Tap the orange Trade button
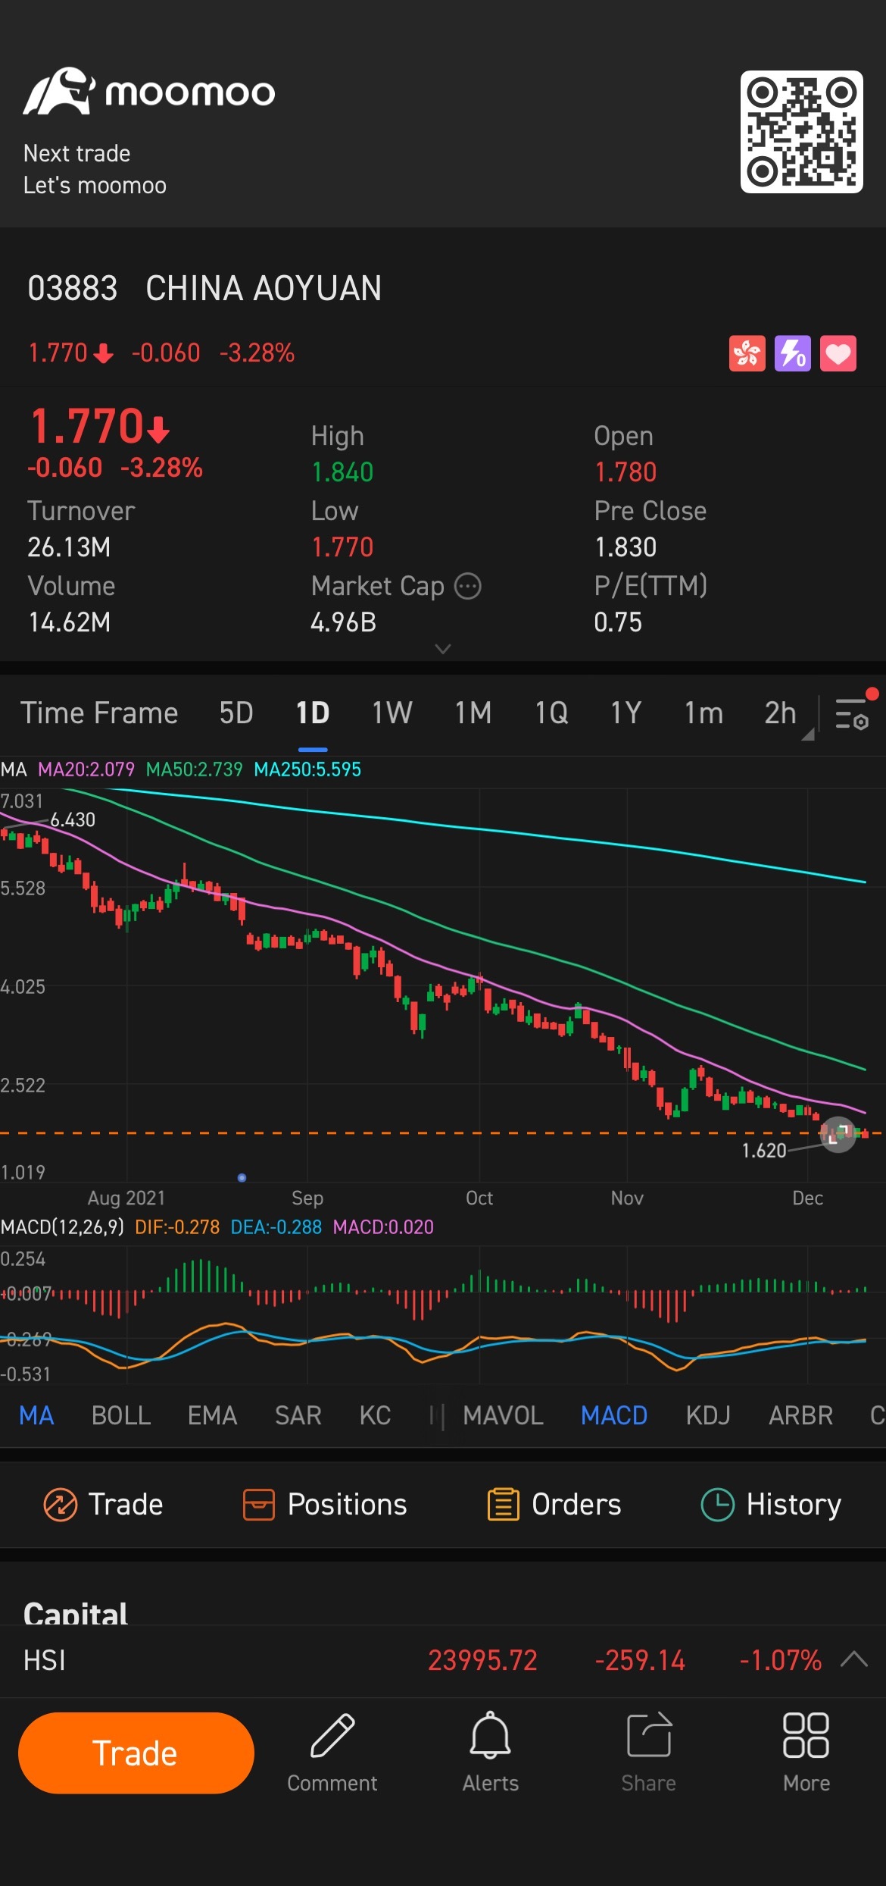Image resolution: width=886 pixels, height=1886 pixels. (136, 1753)
